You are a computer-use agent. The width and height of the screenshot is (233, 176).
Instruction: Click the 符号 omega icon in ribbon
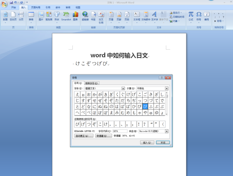(199, 16)
